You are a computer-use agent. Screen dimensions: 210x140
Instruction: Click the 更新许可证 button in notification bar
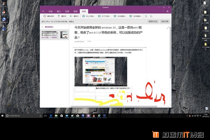[153, 21]
